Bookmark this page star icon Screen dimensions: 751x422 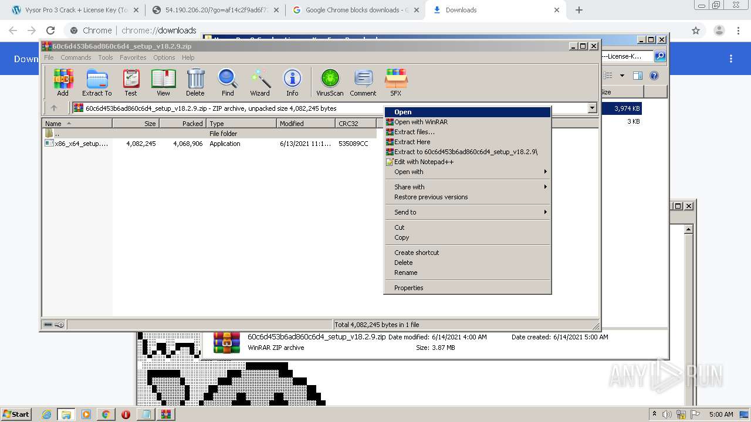(x=696, y=30)
